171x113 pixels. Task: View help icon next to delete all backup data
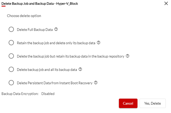80,69
